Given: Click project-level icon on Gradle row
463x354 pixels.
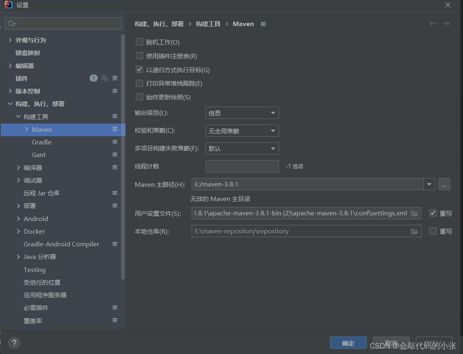Looking at the screenshot, I should coord(115,142).
